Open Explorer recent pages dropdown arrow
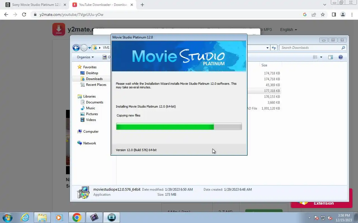 [89, 48]
